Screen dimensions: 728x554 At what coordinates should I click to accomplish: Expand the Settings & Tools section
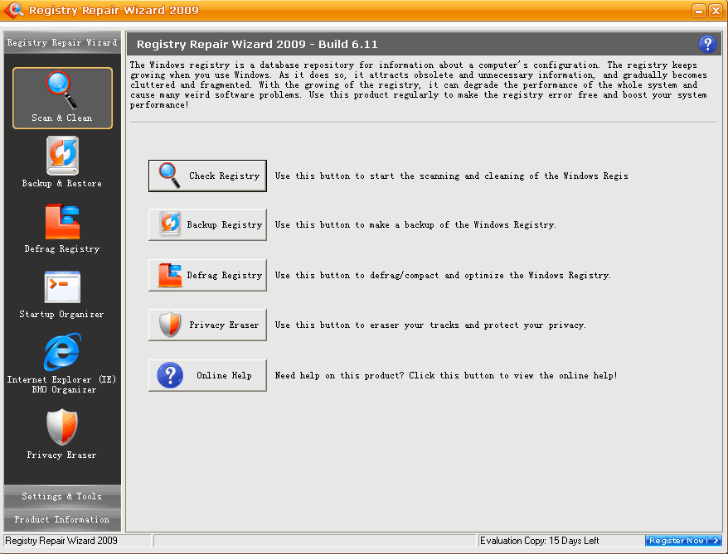61,496
